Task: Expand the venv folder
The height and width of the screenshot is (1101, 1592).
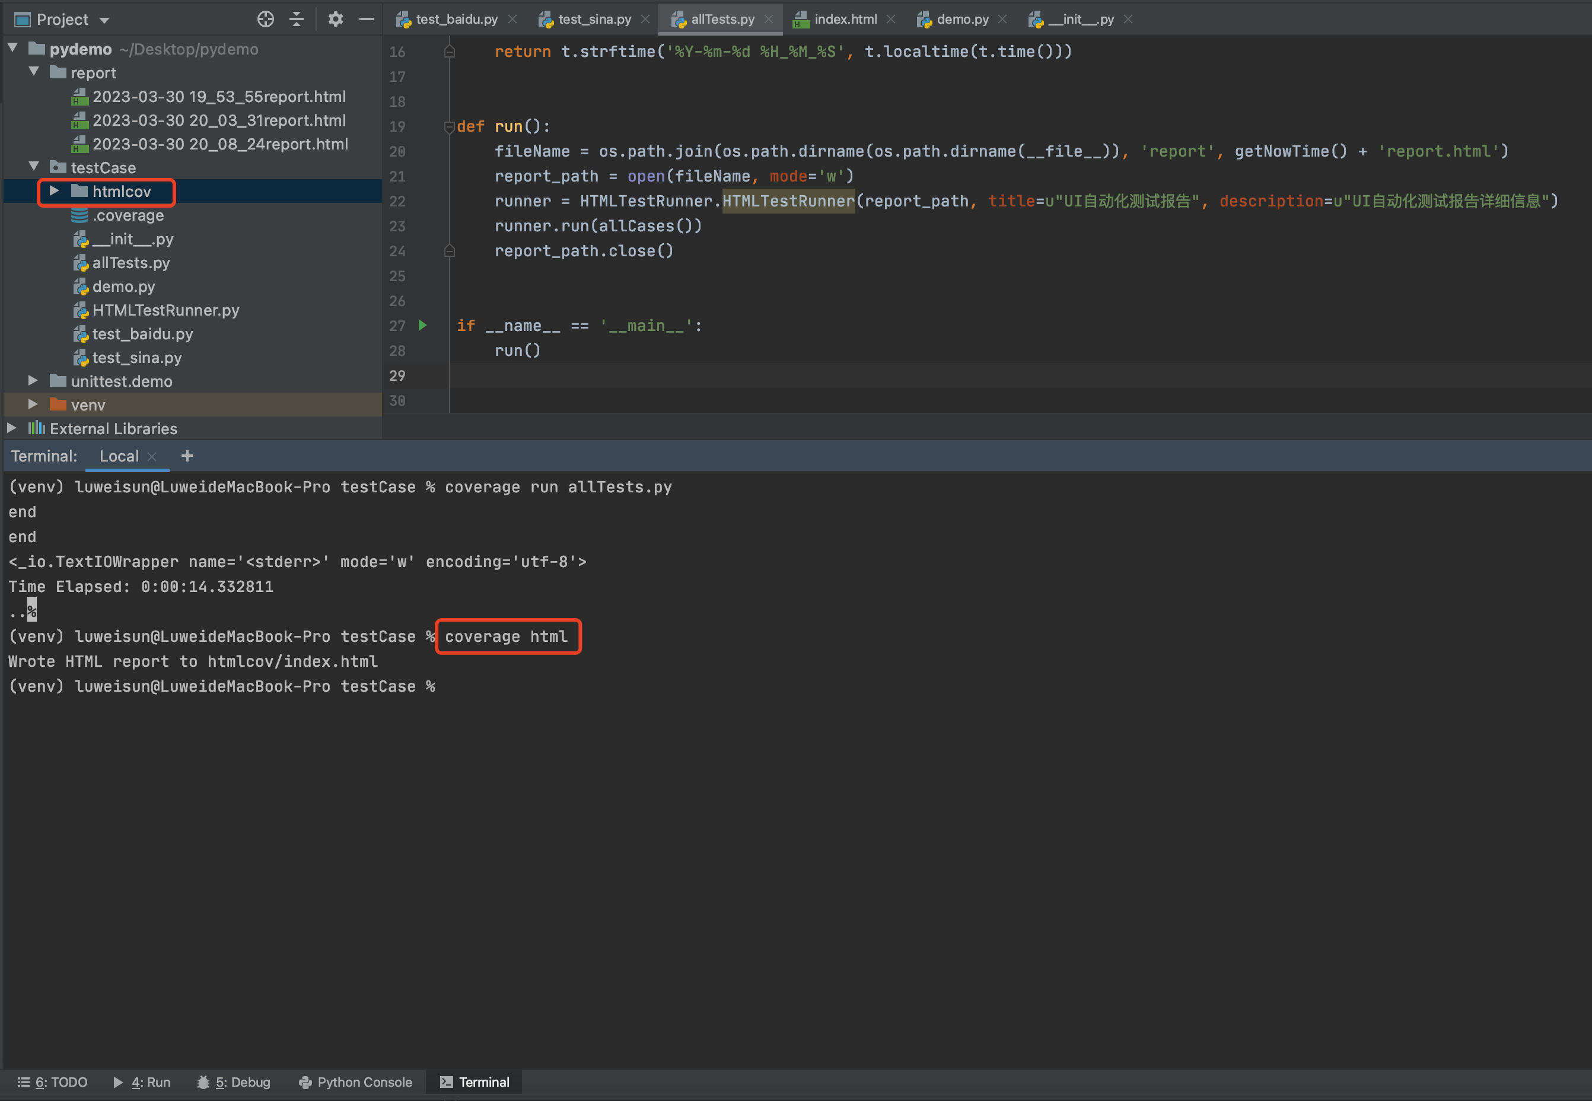Action: click(33, 404)
